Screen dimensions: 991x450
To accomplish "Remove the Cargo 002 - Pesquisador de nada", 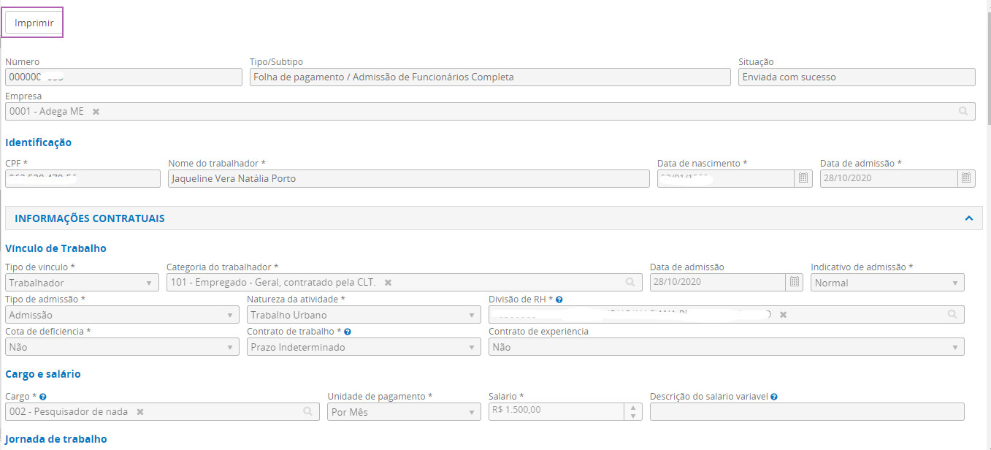I will click(x=140, y=412).
